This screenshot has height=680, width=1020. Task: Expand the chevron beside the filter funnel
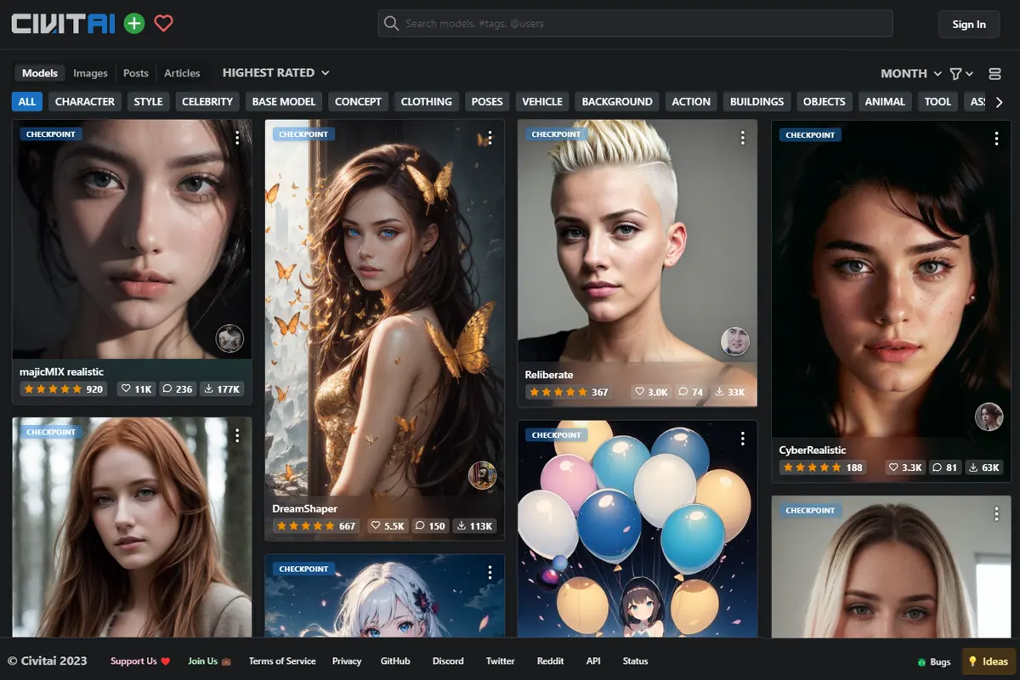pos(970,73)
